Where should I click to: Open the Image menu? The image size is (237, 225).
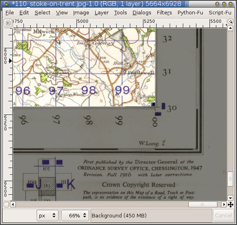[81, 13]
